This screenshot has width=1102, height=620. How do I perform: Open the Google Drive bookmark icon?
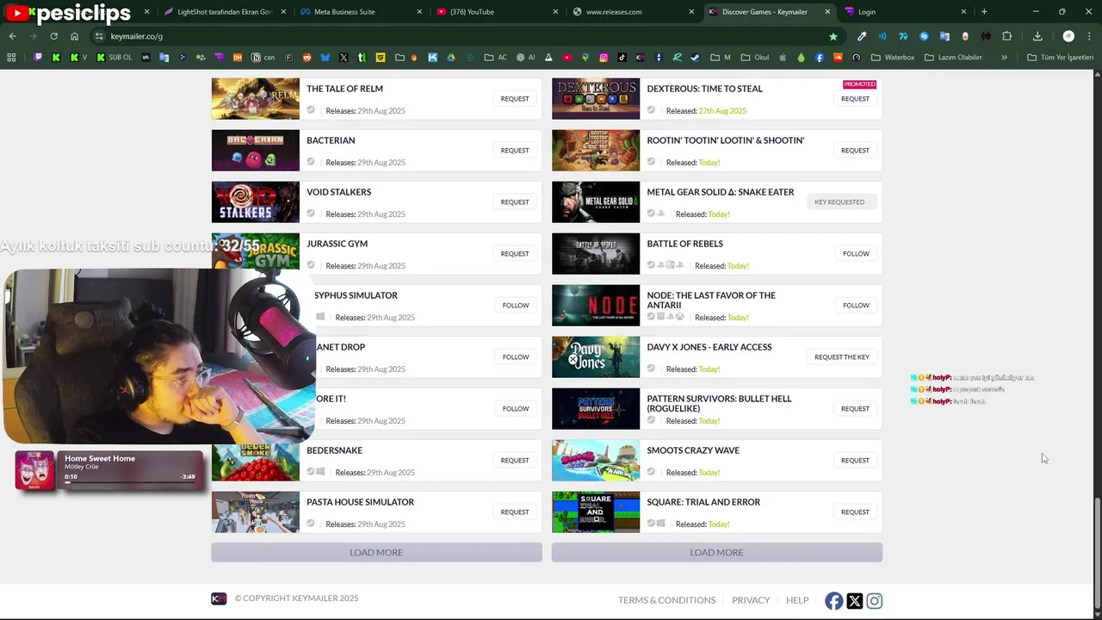click(x=450, y=58)
